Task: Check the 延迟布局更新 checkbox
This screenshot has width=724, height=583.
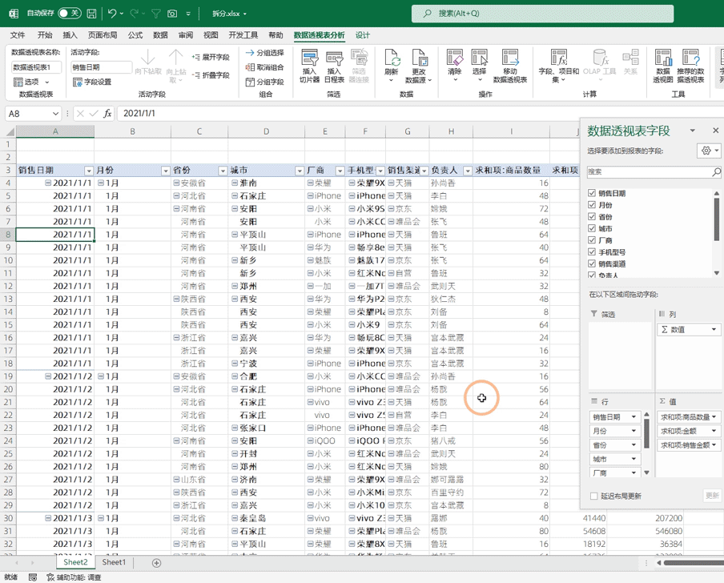Action: coord(593,496)
